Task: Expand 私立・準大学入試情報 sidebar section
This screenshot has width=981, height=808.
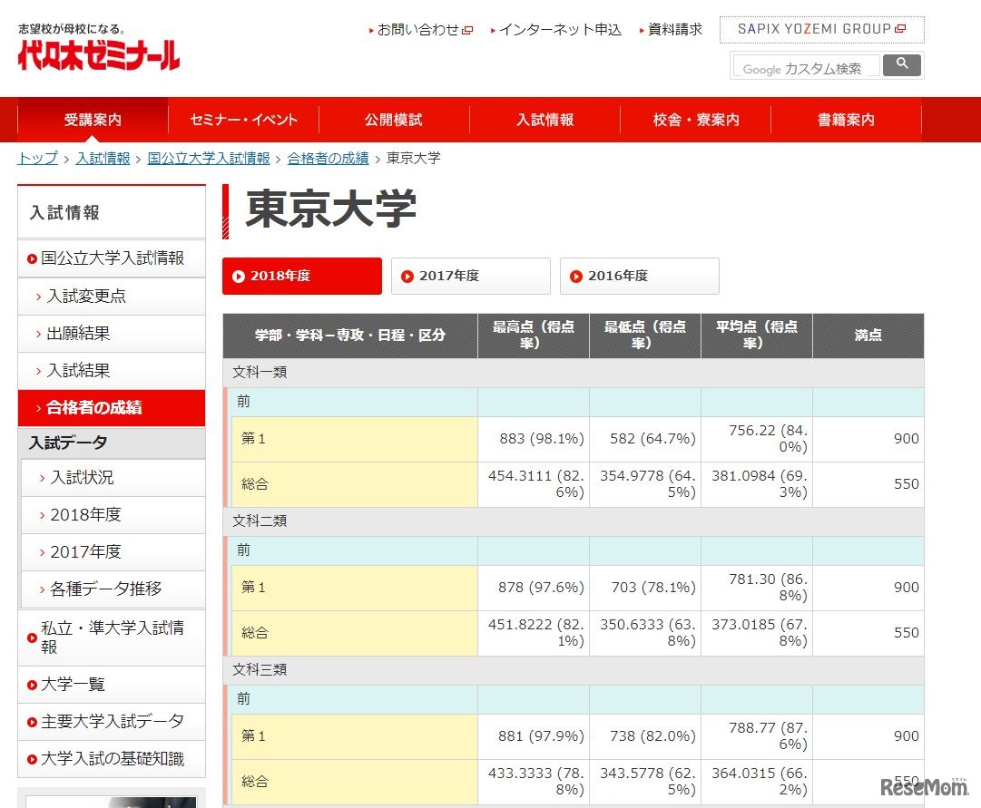Action: pos(112,637)
